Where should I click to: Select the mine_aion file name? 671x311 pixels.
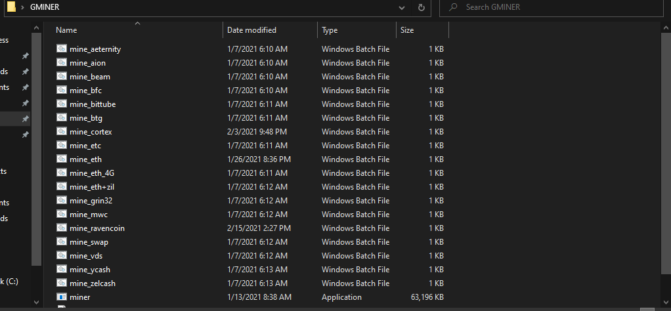click(x=87, y=63)
